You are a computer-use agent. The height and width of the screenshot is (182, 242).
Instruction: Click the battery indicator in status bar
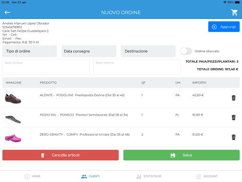238,2
